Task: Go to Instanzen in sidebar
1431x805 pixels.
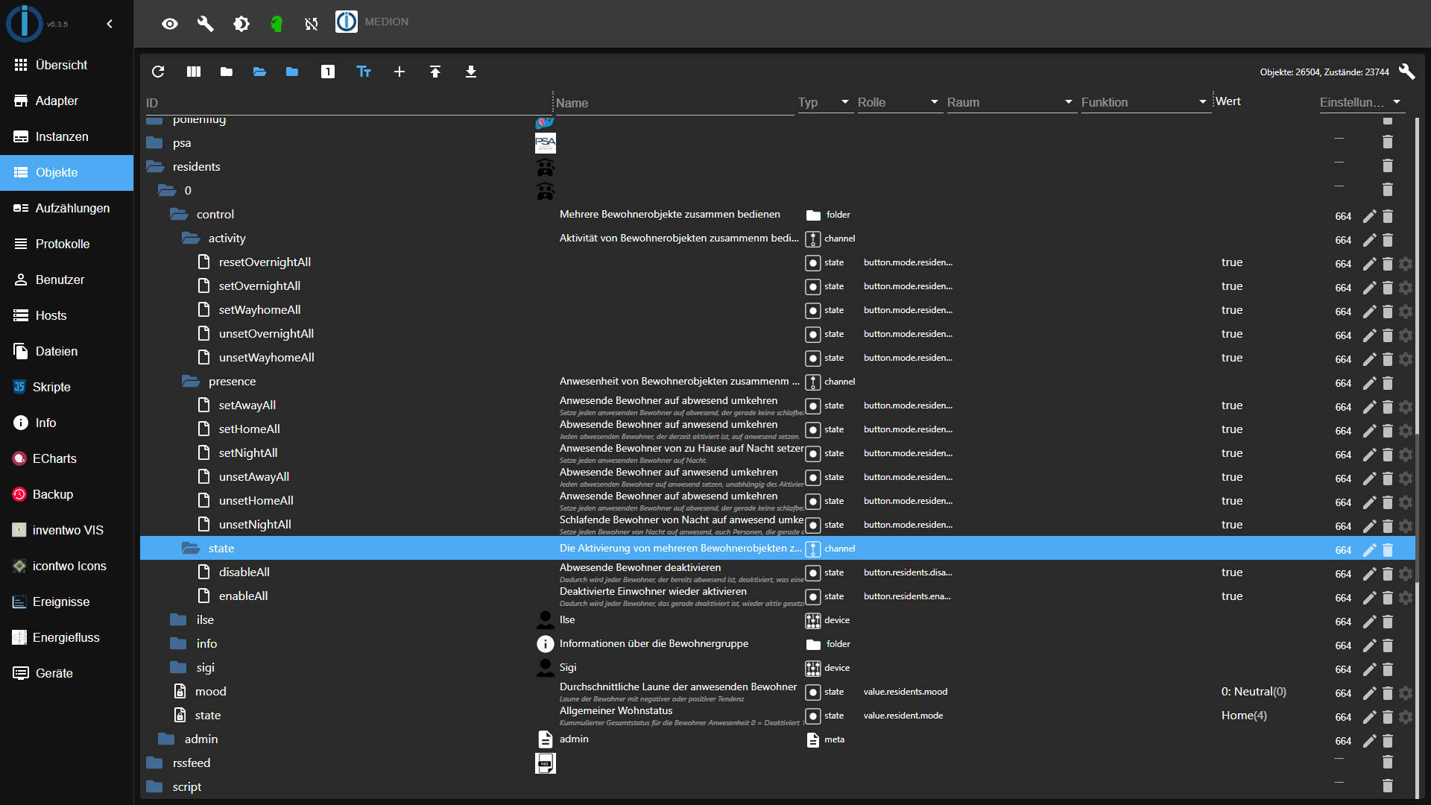Action: pos(66,136)
